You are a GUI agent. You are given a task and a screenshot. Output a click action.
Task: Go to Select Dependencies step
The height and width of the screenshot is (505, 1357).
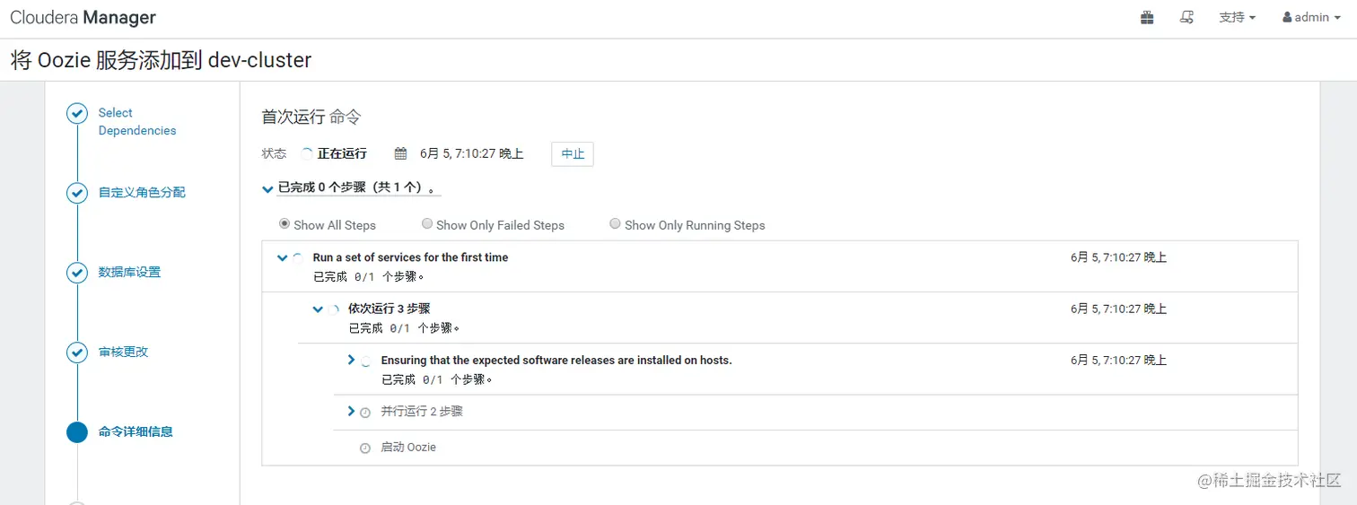[x=137, y=122]
